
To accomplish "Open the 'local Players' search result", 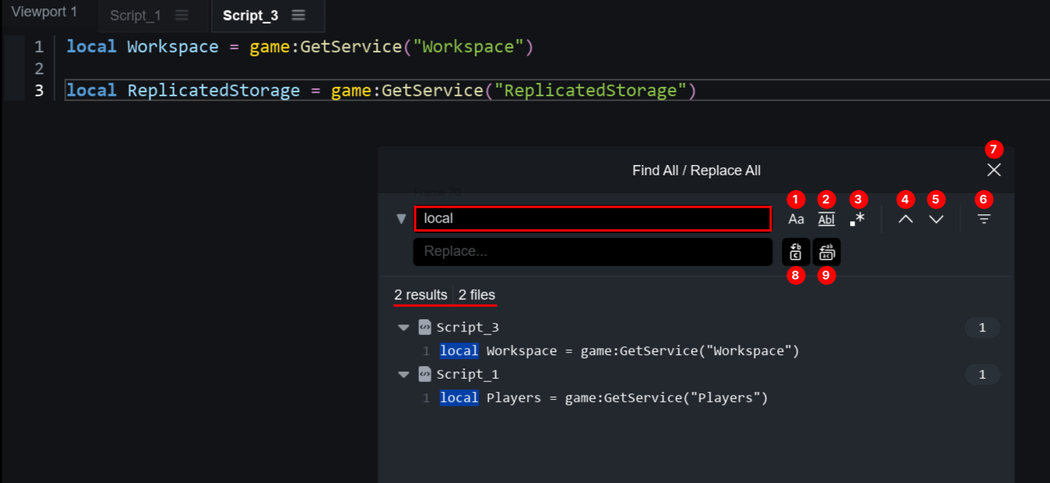I will (602, 398).
